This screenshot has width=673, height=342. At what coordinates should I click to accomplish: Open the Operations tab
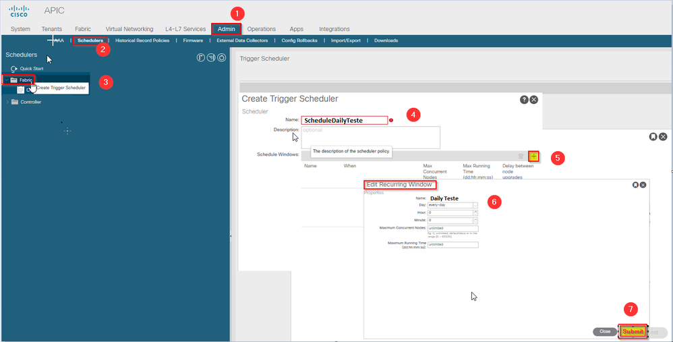coord(262,29)
